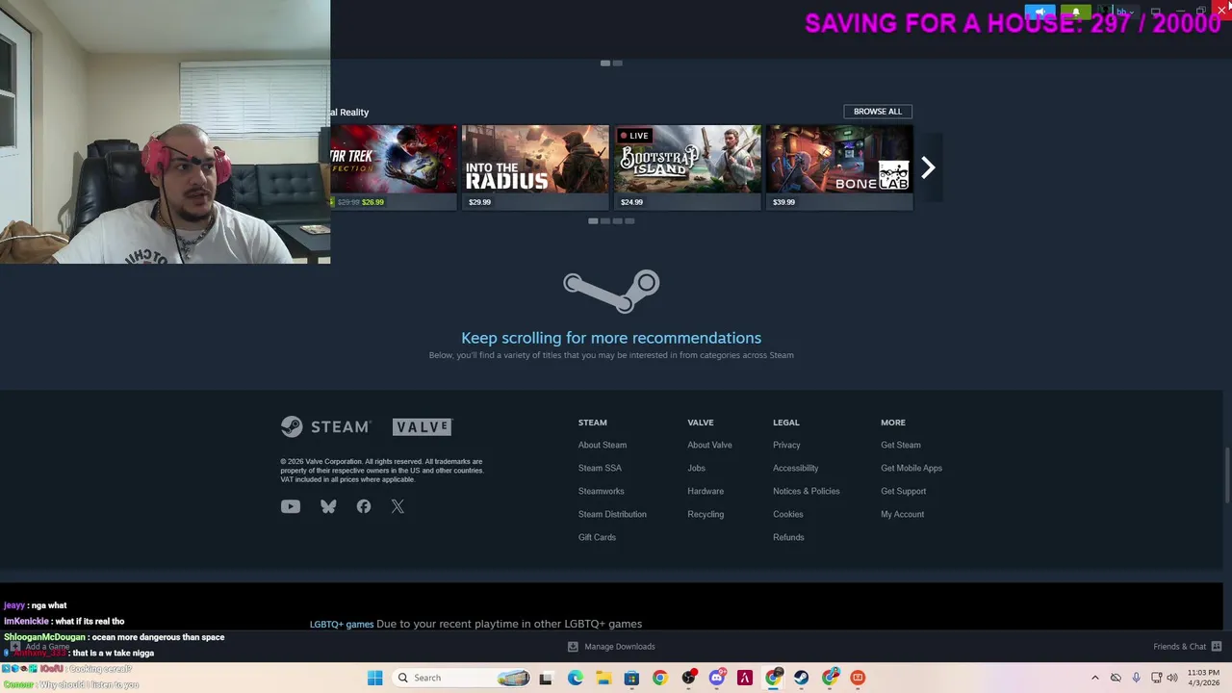The image size is (1232, 693).
Task: Click the Steam logo in the footer
Action: (325, 426)
